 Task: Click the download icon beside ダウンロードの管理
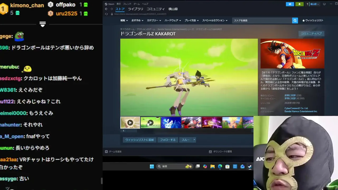210,151
